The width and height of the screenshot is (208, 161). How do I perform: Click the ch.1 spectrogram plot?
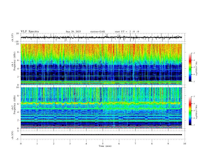tap(101, 64)
